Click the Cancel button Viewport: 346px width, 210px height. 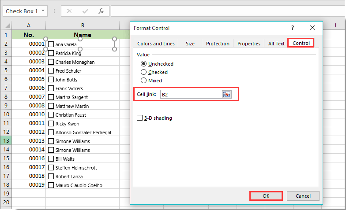point(303,196)
